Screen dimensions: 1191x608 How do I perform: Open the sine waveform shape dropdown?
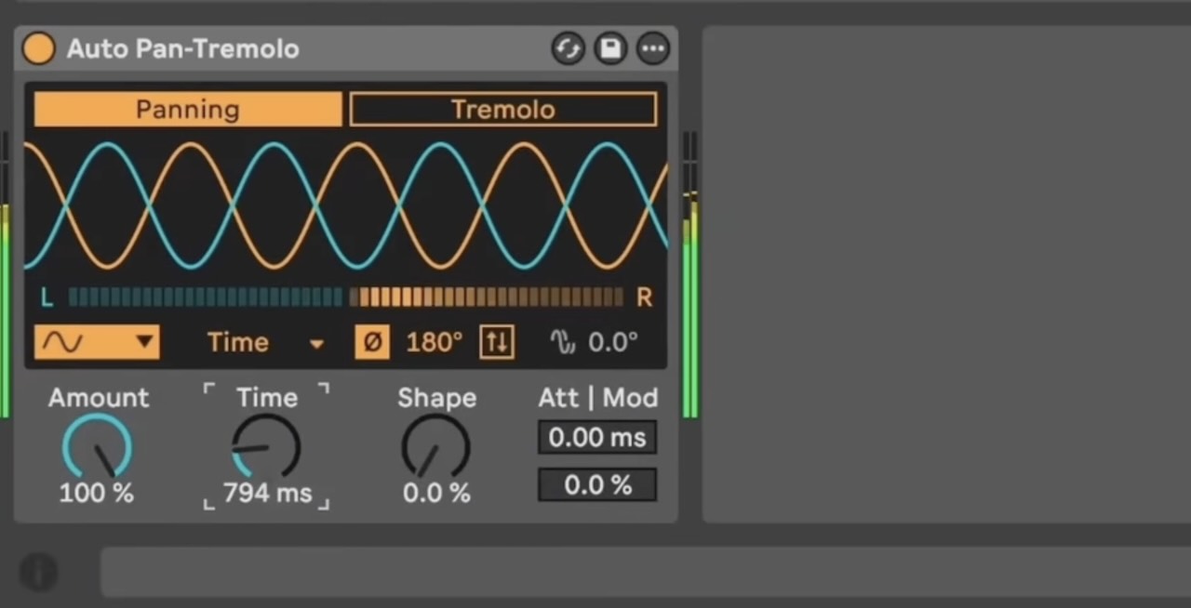pos(97,342)
